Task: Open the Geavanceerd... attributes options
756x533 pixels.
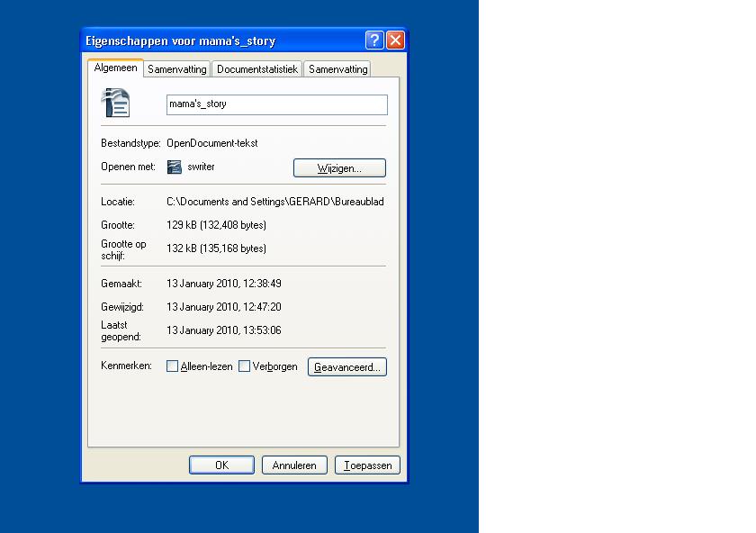Action: click(346, 367)
